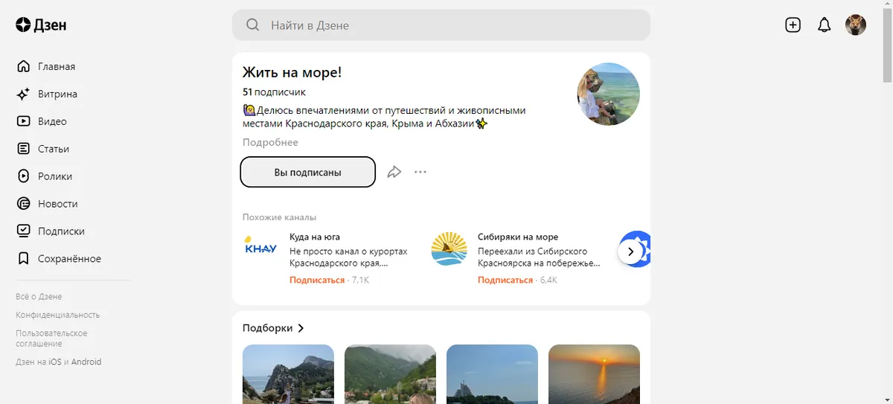Click the Жить на море! channel title

point(292,72)
